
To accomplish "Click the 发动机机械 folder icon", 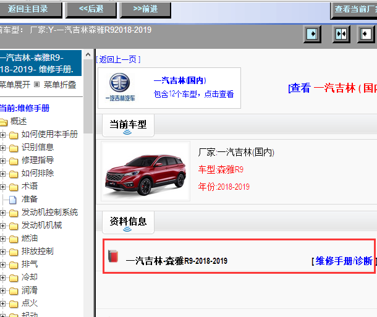I will pyautogui.click(x=14, y=226).
